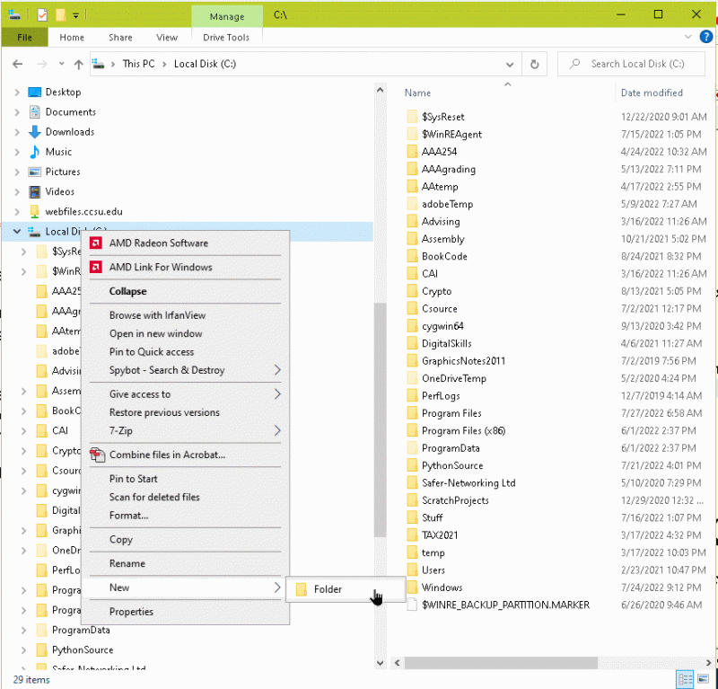718x689 pixels.
Task: Open Explorer Help question mark
Action: pos(705,37)
